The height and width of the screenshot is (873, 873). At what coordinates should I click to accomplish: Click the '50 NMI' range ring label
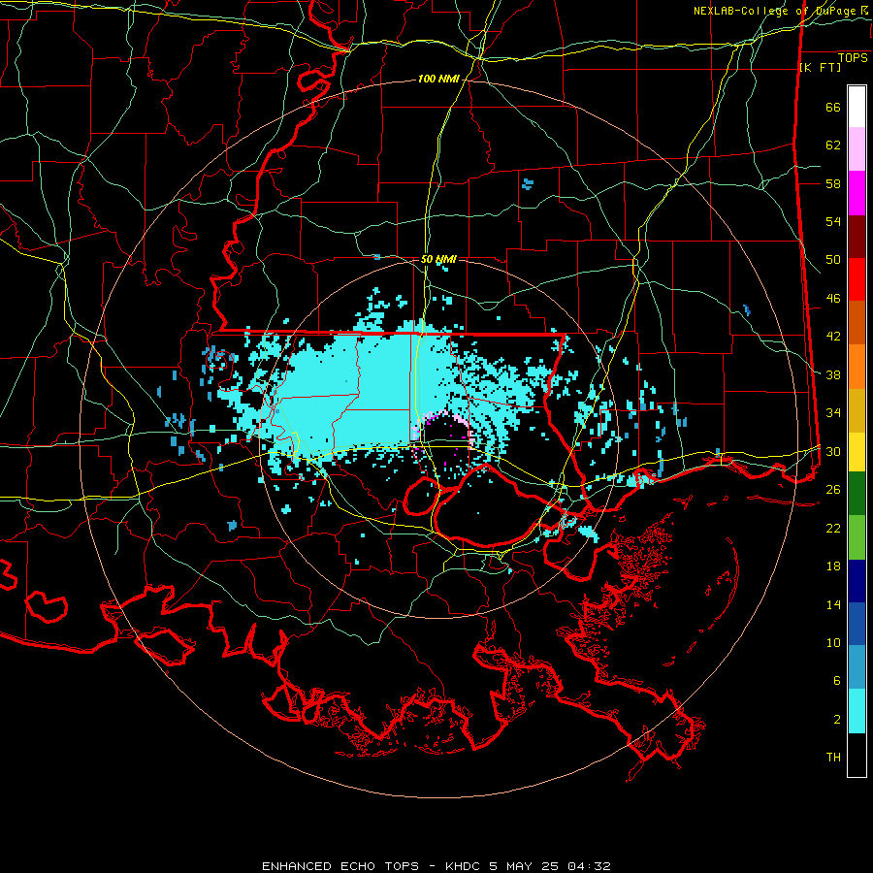point(438,259)
